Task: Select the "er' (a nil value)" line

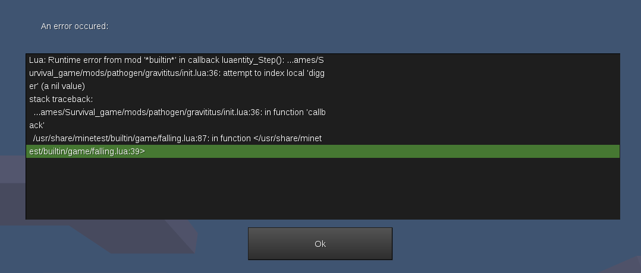Action: click(322, 86)
